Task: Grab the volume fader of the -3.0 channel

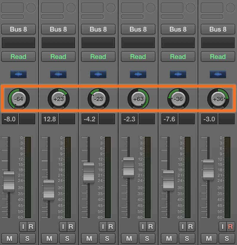Action: pyautogui.click(x=208, y=170)
